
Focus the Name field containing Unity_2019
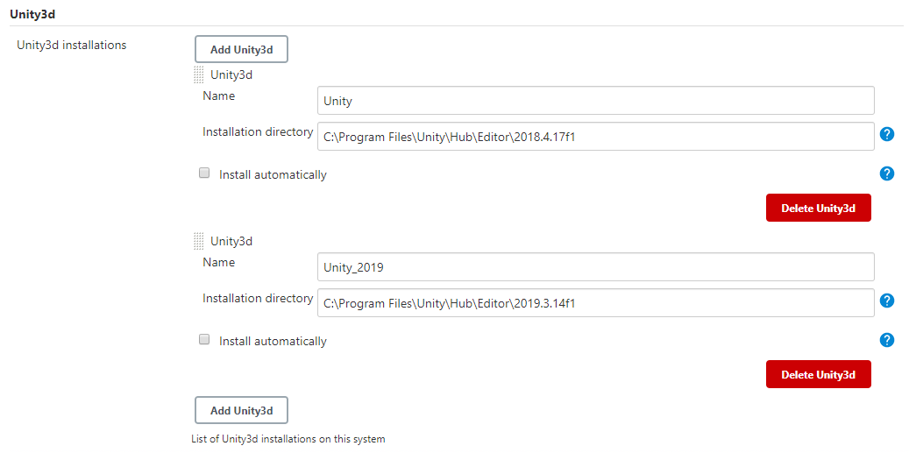click(x=596, y=267)
